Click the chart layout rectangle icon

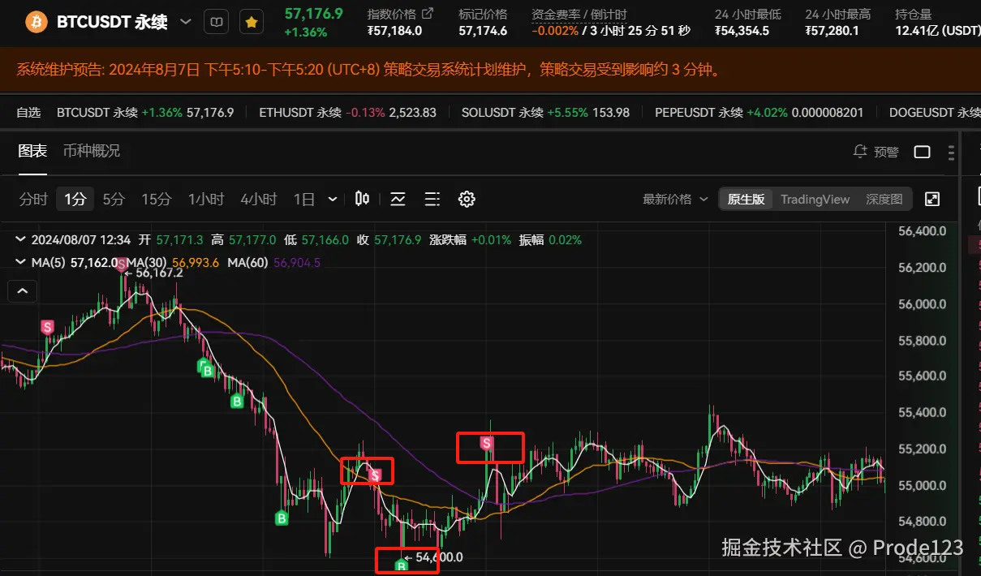(922, 152)
